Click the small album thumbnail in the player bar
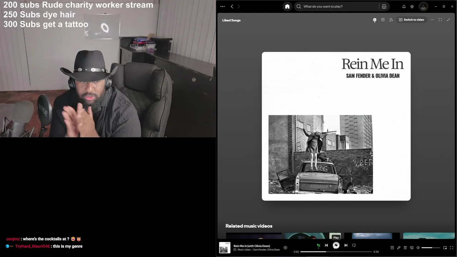 [x=225, y=248]
